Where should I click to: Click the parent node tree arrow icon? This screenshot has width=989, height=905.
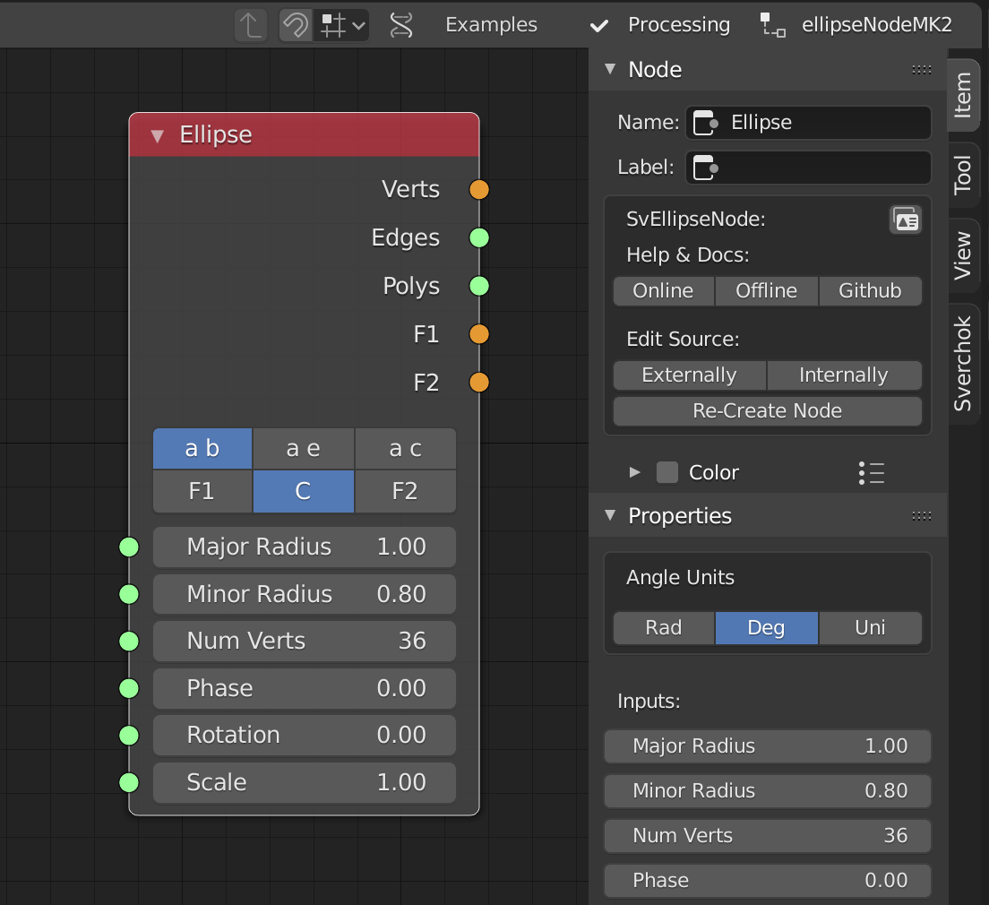click(x=251, y=25)
